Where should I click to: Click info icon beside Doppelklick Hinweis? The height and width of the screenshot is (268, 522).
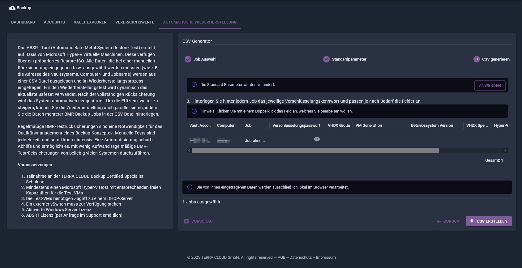coord(194,111)
